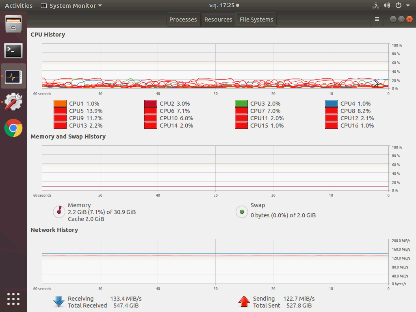Click inside the Memory and Swap graph
The image size is (416, 312).
click(x=215, y=168)
